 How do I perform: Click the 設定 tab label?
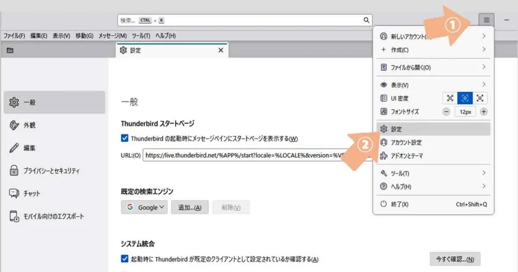click(x=136, y=50)
